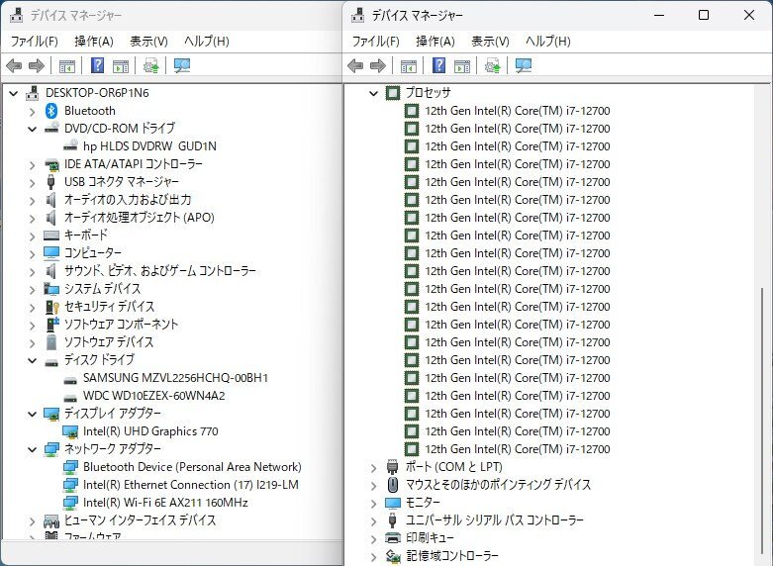Collapse the ディスプレイ アダプター category
Screen dimensions: 773x566
pyautogui.click(x=32, y=414)
